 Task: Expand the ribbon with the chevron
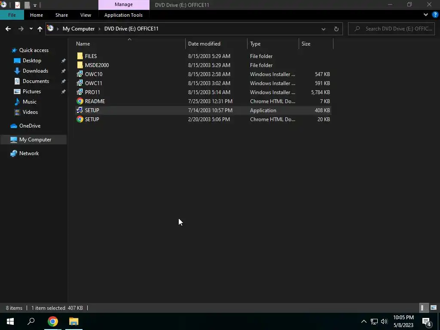[426, 15]
